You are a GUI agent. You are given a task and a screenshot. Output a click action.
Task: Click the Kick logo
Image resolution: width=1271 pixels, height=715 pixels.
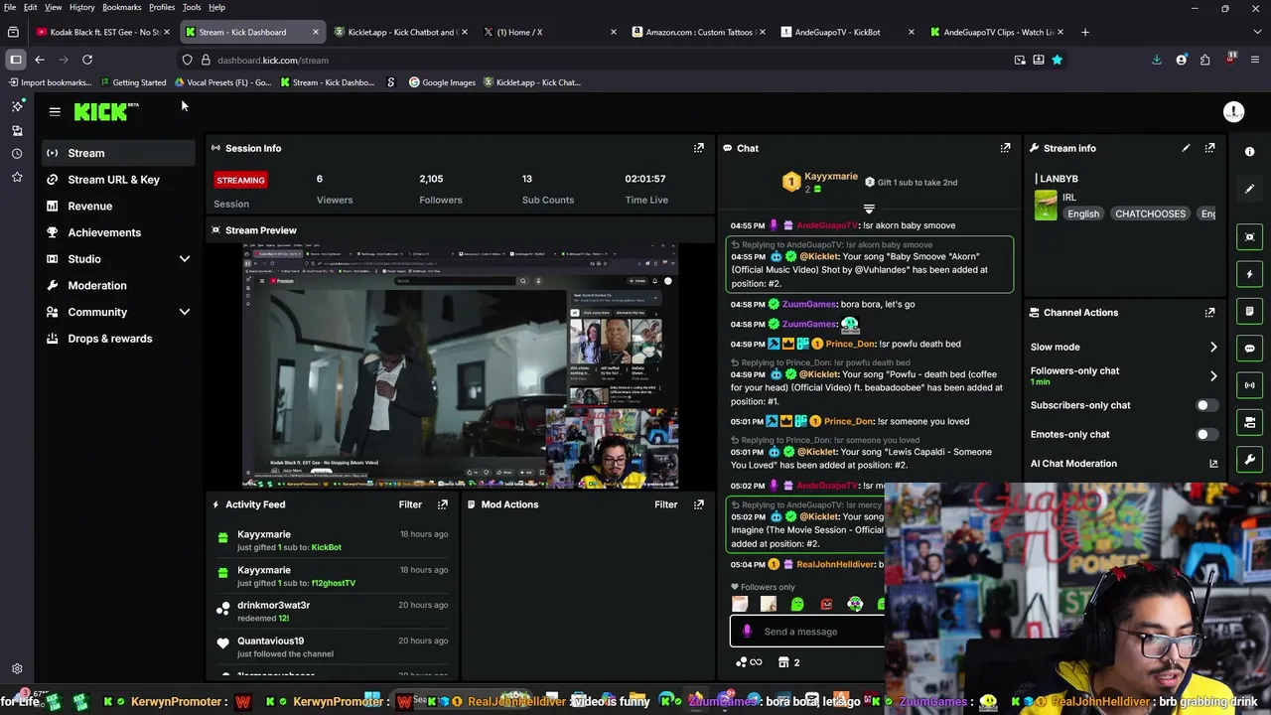(106, 111)
